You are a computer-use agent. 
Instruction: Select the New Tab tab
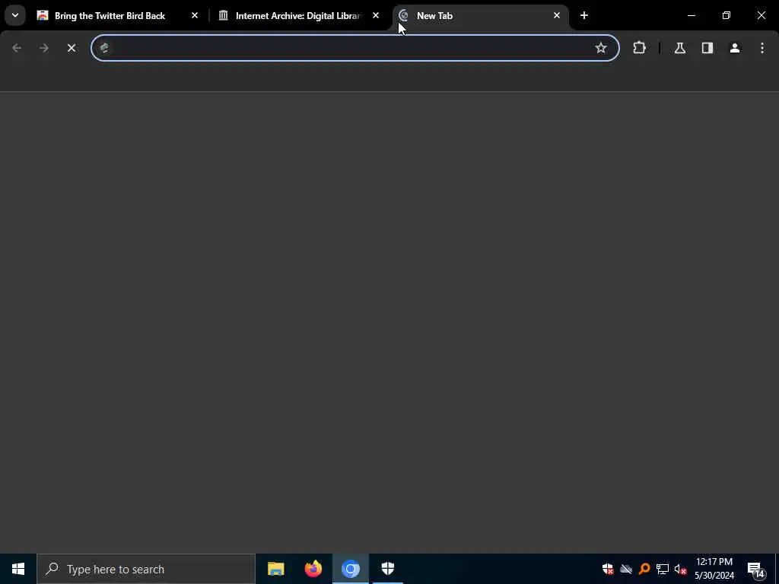(x=480, y=16)
